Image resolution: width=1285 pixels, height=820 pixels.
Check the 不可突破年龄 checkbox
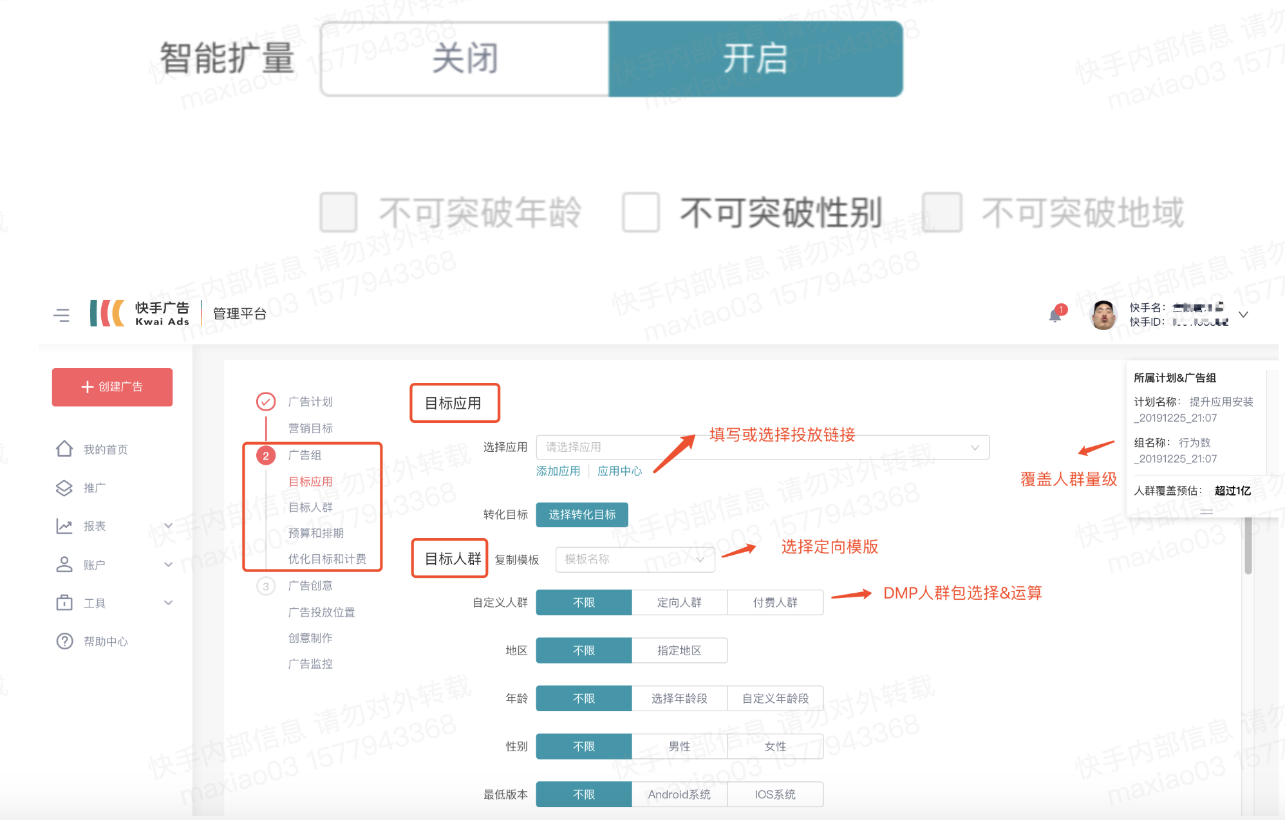point(339,212)
